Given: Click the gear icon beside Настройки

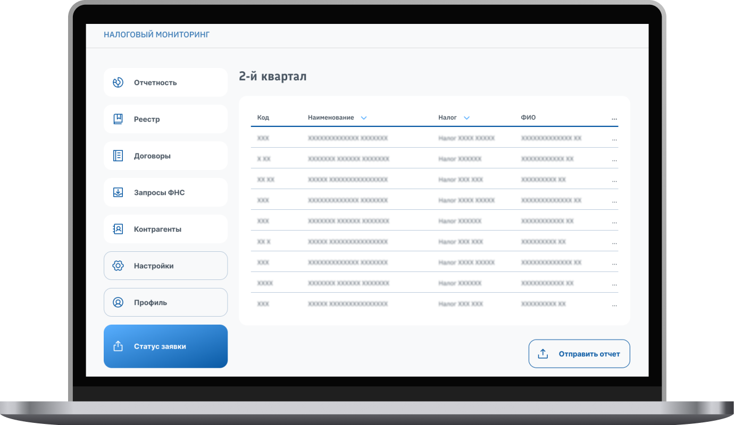Looking at the screenshot, I should (x=118, y=266).
